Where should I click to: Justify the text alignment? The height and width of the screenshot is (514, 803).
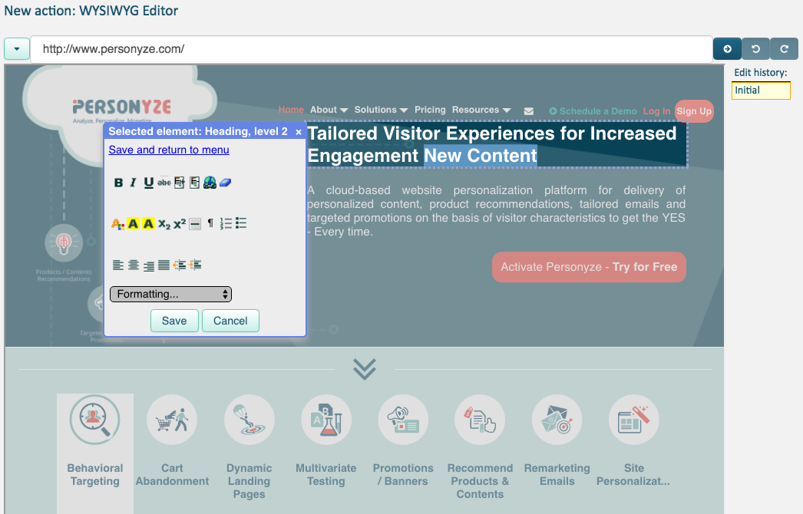tap(164, 265)
